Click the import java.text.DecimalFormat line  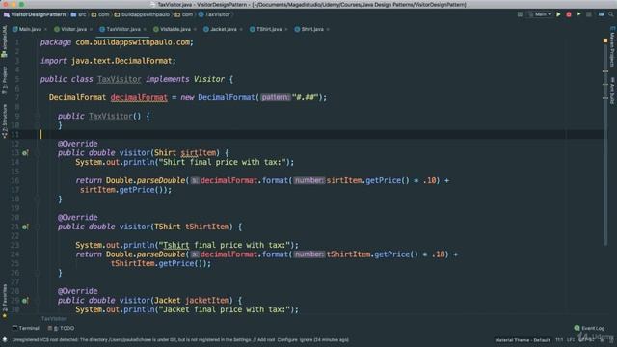[108, 61]
